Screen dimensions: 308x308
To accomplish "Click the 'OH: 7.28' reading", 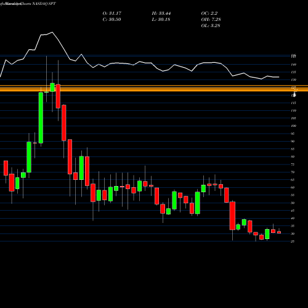I will coord(211,20).
